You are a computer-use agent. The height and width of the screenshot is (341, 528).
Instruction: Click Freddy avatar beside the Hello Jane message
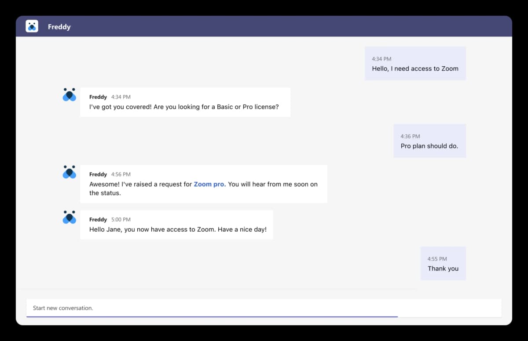click(x=69, y=217)
